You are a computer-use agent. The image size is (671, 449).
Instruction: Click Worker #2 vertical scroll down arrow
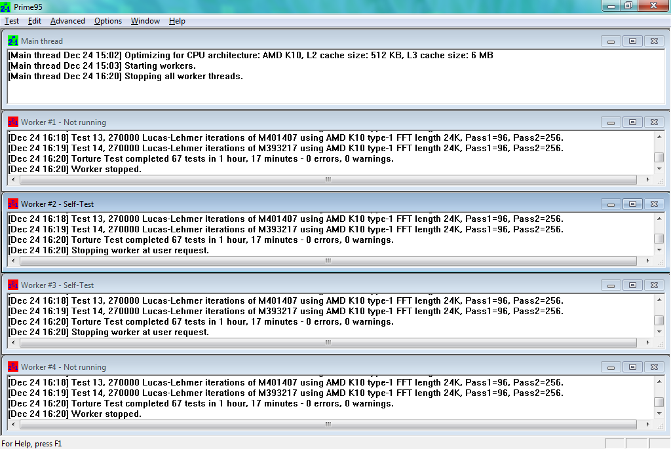[659, 251]
